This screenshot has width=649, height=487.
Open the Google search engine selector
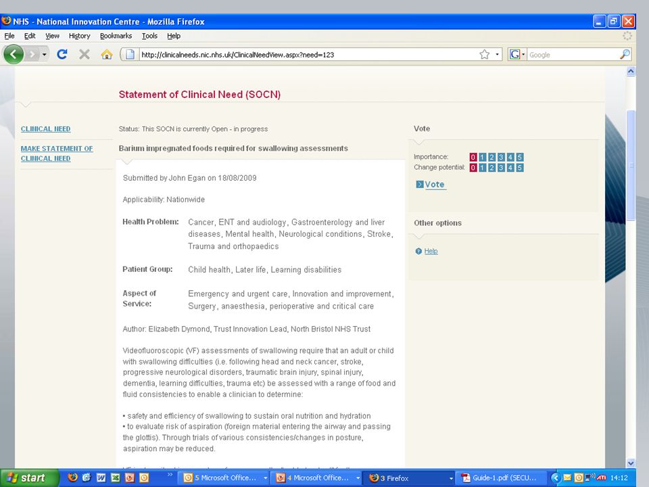tap(517, 54)
